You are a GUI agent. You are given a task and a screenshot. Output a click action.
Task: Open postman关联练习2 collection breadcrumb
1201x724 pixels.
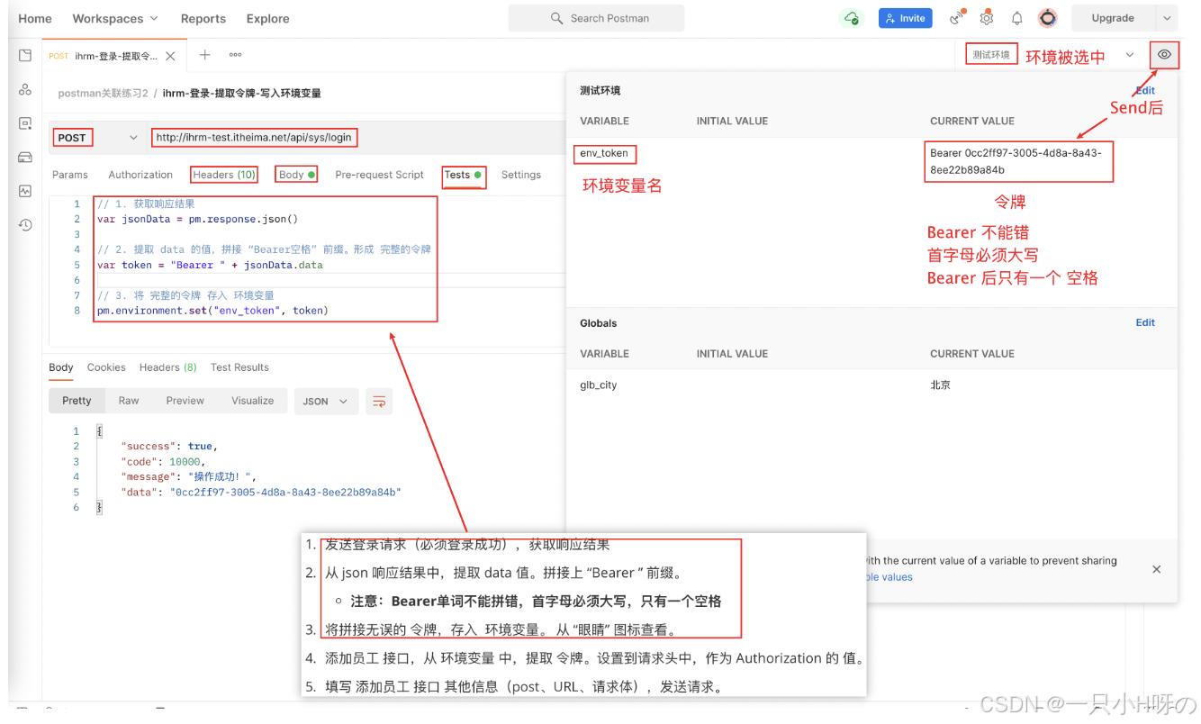coord(104,94)
